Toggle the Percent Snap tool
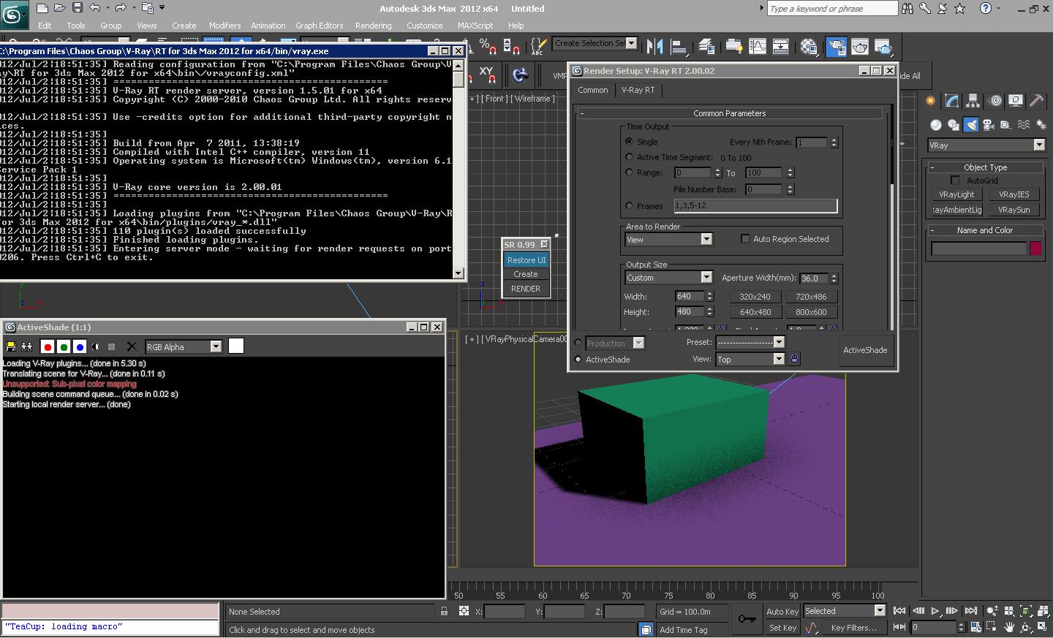 point(488,47)
